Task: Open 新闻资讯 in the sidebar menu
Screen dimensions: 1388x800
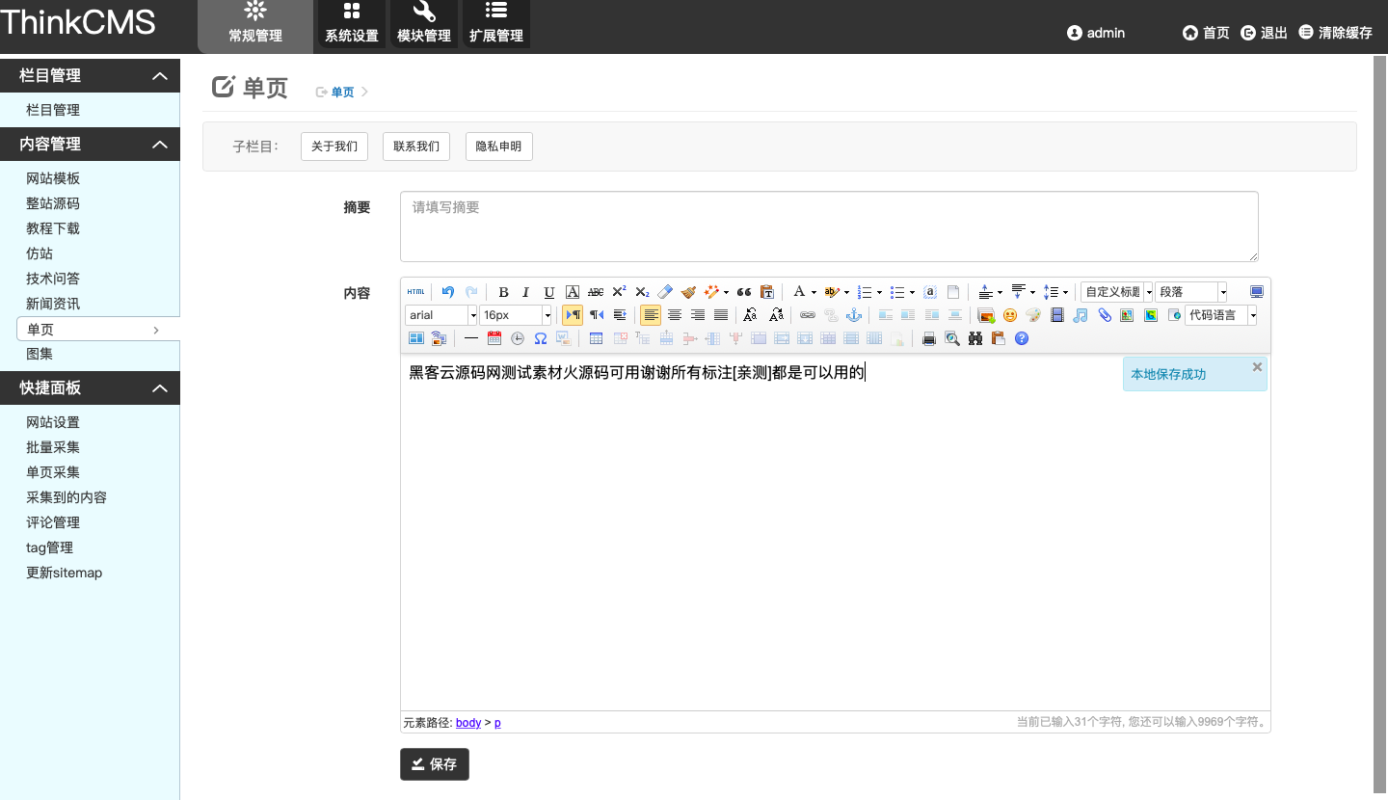Action: tap(53, 304)
